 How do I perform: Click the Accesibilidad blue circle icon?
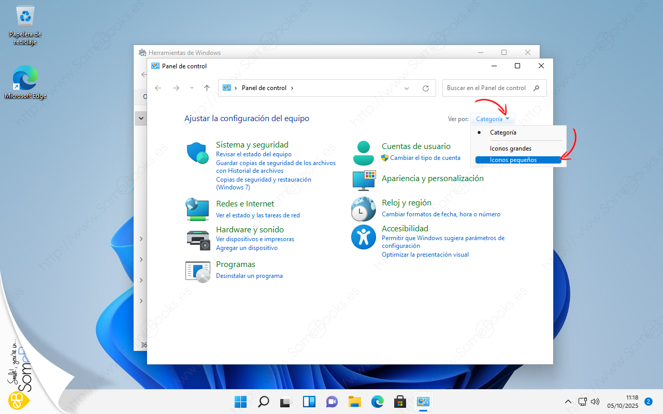[363, 237]
